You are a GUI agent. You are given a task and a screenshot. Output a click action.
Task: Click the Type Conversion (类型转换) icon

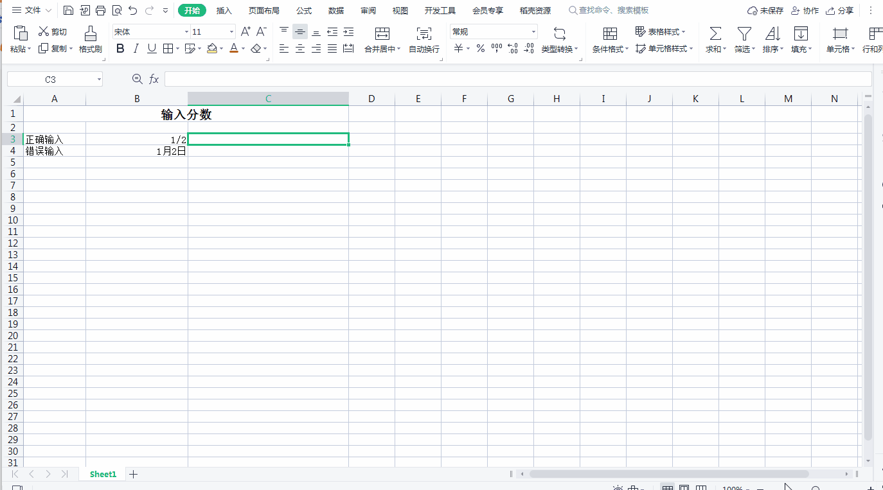pos(560,33)
